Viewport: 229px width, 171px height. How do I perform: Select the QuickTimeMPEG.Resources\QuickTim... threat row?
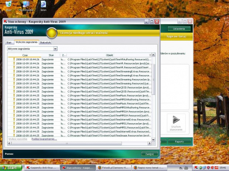tap(79, 128)
